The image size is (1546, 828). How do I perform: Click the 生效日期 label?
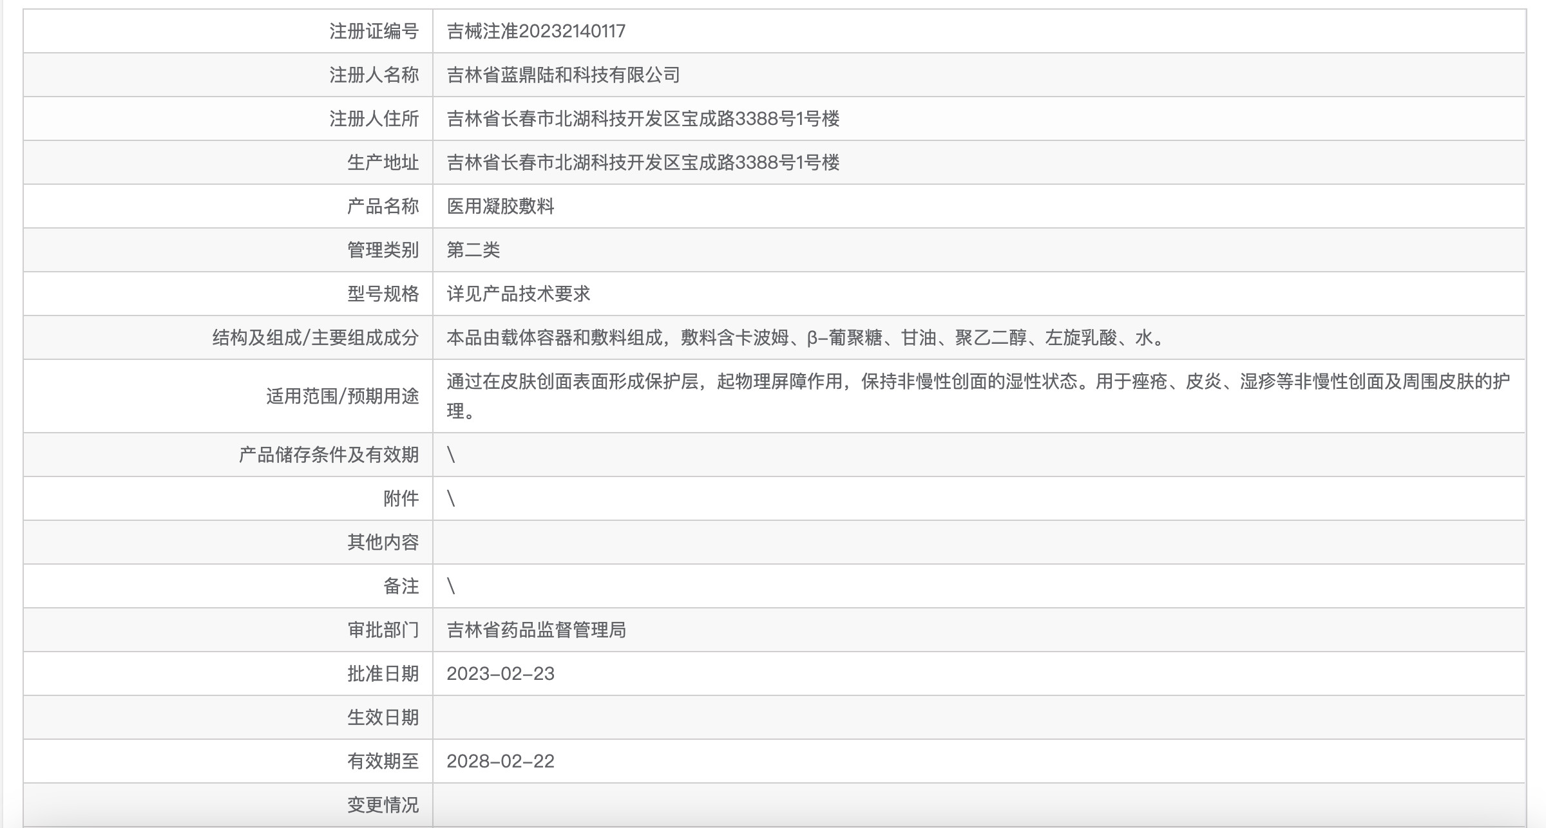[383, 717]
